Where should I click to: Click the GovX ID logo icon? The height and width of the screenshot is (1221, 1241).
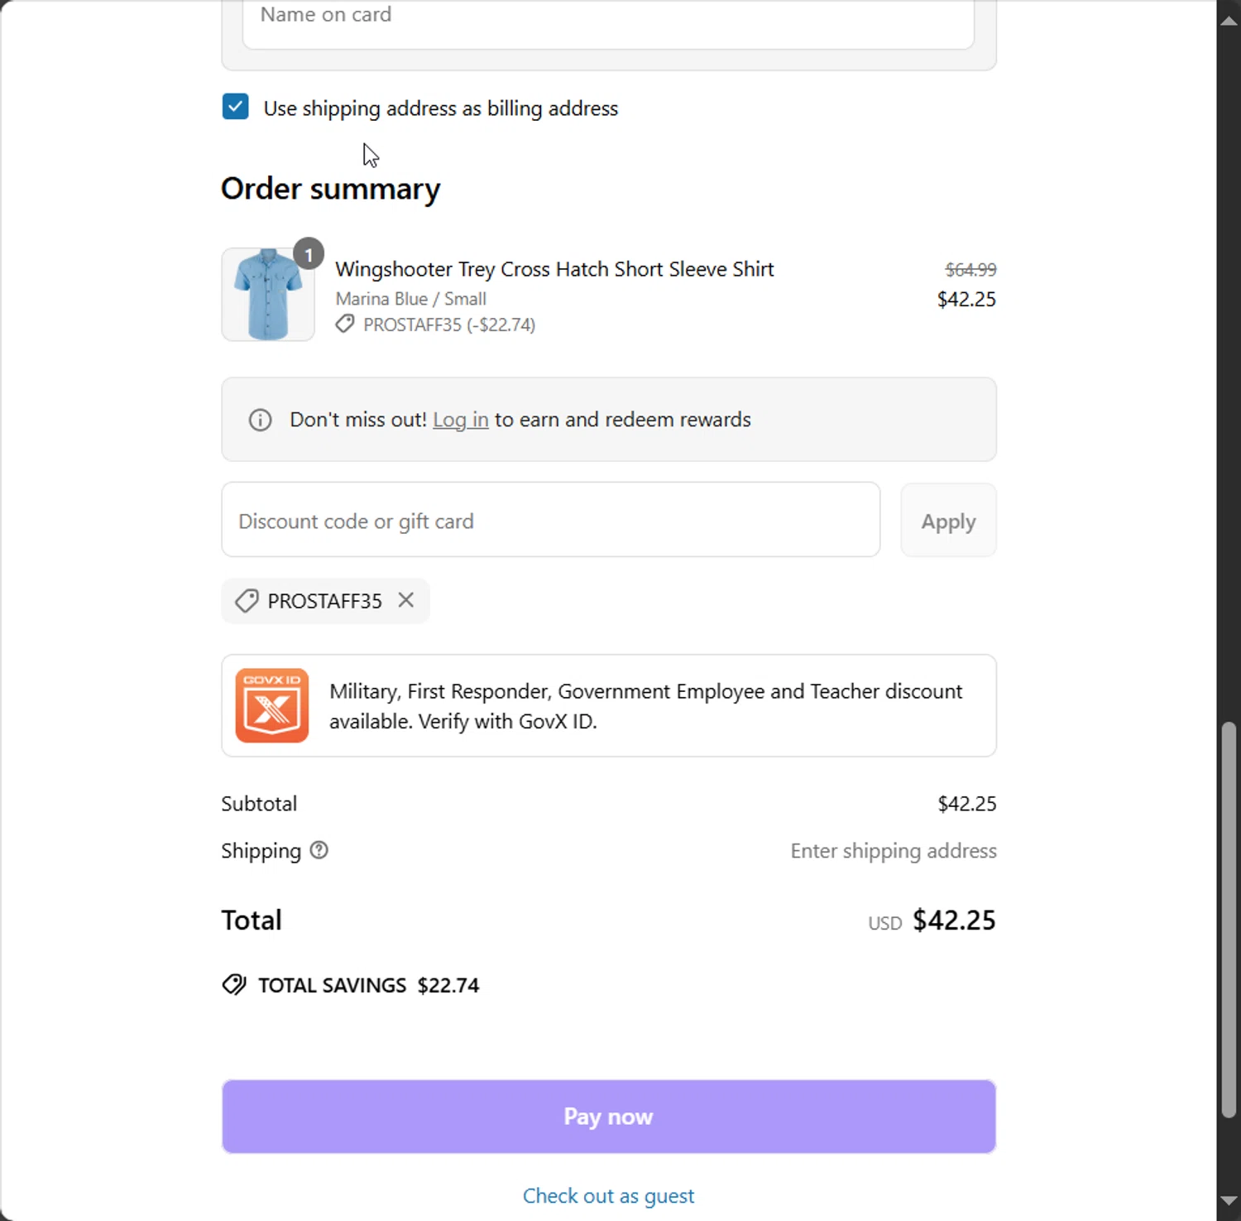point(271,705)
